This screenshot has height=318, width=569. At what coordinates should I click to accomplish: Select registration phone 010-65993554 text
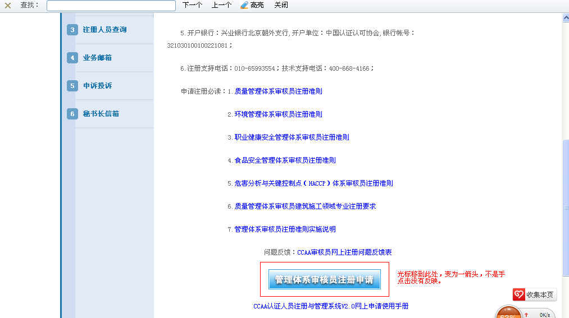click(x=254, y=68)
